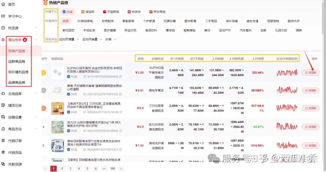Select 美妆 category filter

point(207,30)
